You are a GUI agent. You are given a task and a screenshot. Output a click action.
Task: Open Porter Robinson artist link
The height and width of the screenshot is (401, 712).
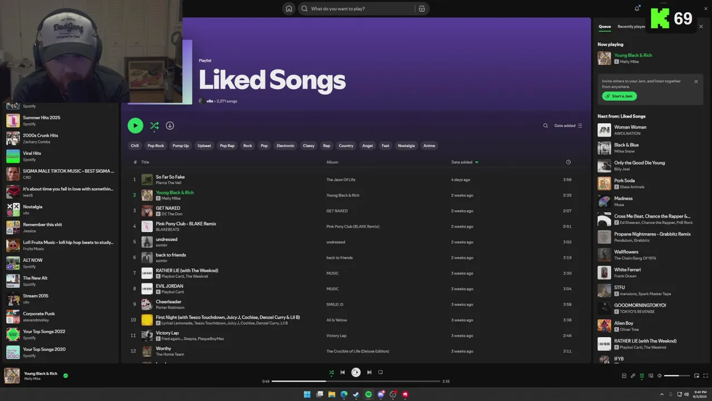pyautogui.click(x=170, y=307)
